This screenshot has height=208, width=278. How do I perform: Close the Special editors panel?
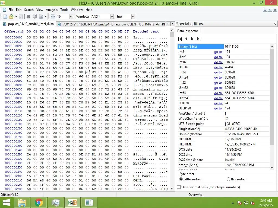pos(274,24)
